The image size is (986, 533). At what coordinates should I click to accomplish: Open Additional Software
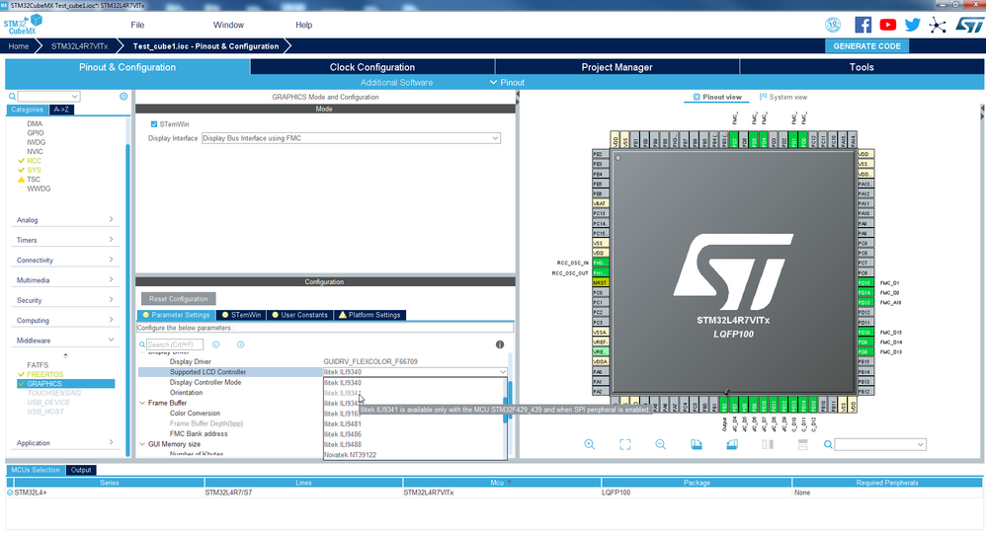(x=396, y=82)
